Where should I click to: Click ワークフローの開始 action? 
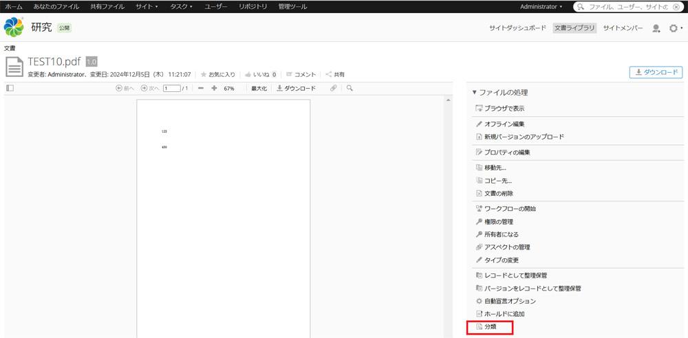coord(509,208)
